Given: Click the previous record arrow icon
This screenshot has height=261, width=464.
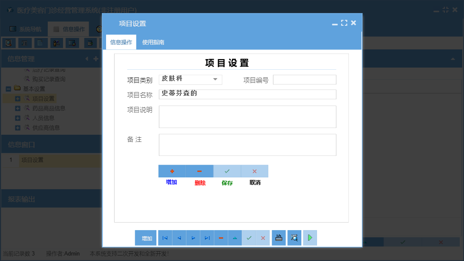Looking at the screenshot, I should (x=179, y=238).
